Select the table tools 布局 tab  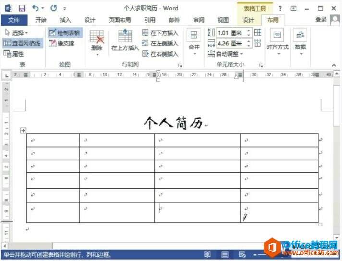[x=273, y=20]
